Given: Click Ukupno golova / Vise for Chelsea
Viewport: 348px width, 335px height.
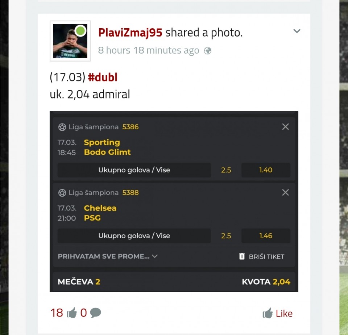Looking at the screenshot, I should click(x=134, y=236).
